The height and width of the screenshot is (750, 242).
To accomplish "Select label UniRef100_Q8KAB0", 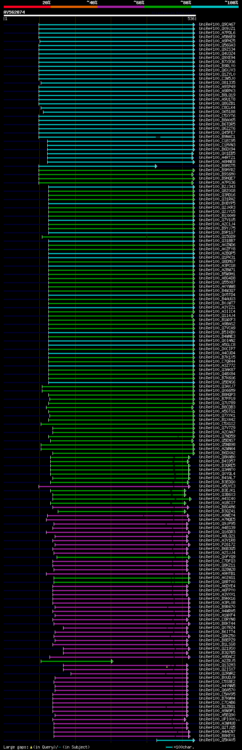I will pyautogui.click(x=217, y=457).
